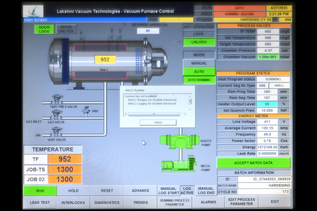The height and width of the screenshot is (211, 317).
Task: Click the PRV relief valve icon
Action: click(x=87, y=112)
